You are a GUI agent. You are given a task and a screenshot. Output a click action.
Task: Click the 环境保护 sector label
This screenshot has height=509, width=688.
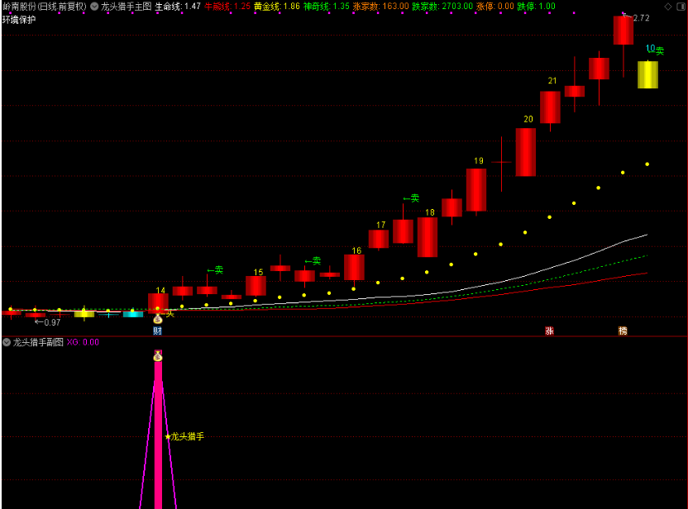pyautogui.click(x=19, y=19)
